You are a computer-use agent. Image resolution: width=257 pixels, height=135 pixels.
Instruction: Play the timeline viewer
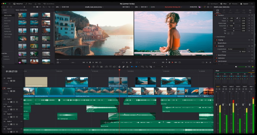[173, 62]
